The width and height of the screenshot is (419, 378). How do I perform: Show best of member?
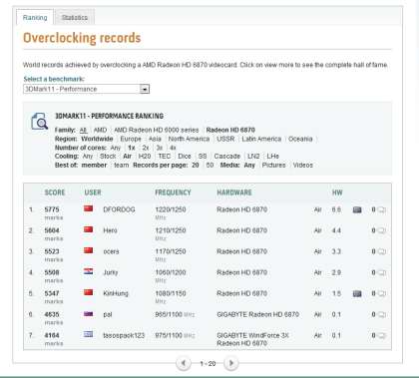click(94, 166)
